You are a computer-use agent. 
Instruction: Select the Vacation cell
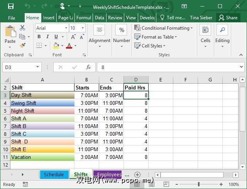pyautogui.click(x=42, y=157)
